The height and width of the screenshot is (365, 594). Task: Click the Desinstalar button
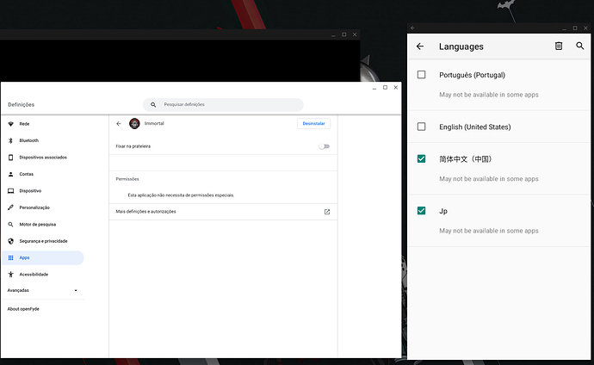click(x=313, y=123)
